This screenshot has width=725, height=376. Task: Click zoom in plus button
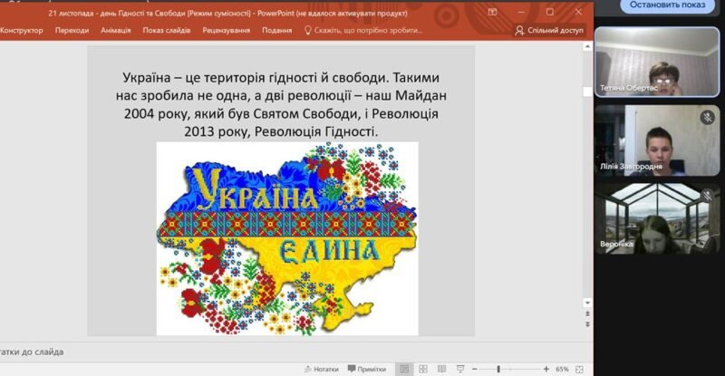coord(546,370)
